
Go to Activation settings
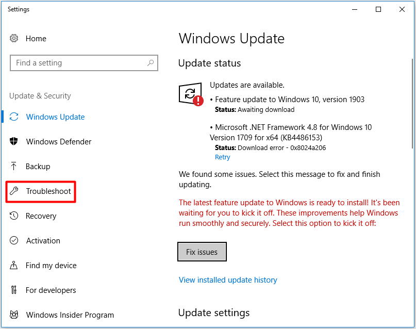[43, 241]
